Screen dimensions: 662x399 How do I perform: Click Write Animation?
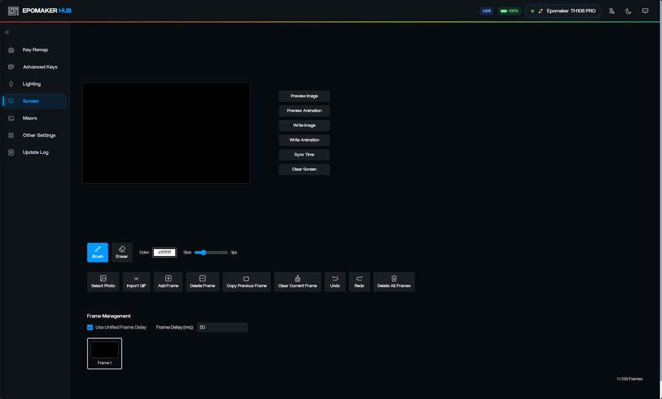coord(304,140)
